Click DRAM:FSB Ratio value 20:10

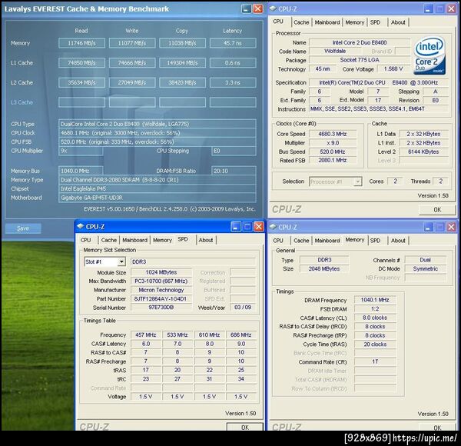[x=234, y=171]
